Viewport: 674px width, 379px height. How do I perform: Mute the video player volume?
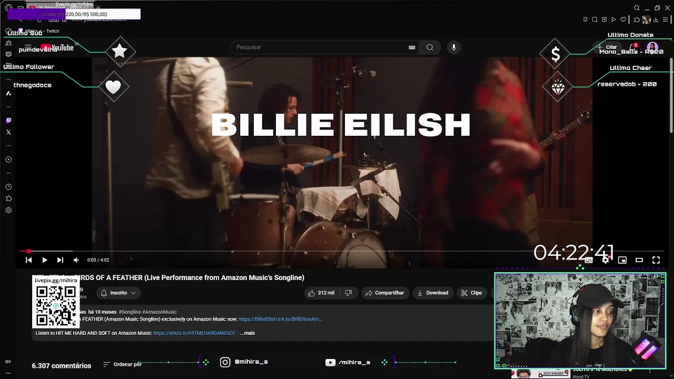pyautogui.click(x=76, y=260)
